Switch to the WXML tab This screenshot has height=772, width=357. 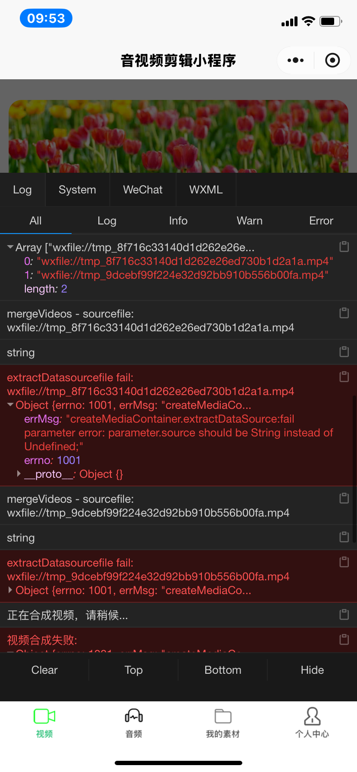tap(206, 190)
